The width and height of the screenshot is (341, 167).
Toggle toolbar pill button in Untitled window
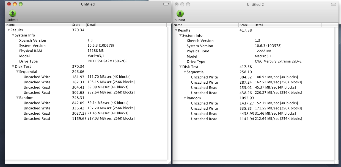[166, 4]
